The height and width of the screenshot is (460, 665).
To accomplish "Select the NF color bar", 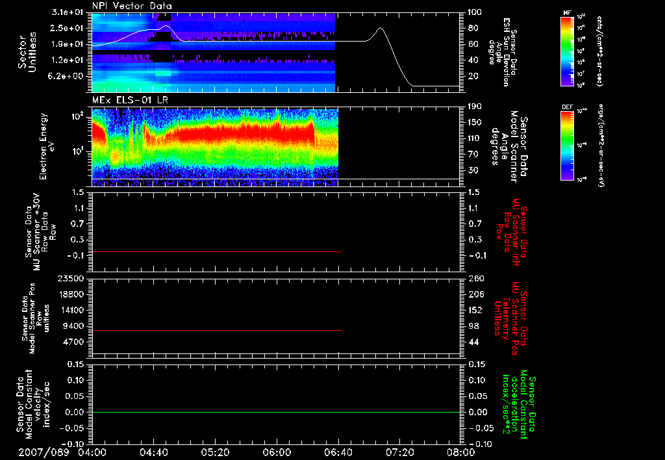I will [x=568, y=51].
